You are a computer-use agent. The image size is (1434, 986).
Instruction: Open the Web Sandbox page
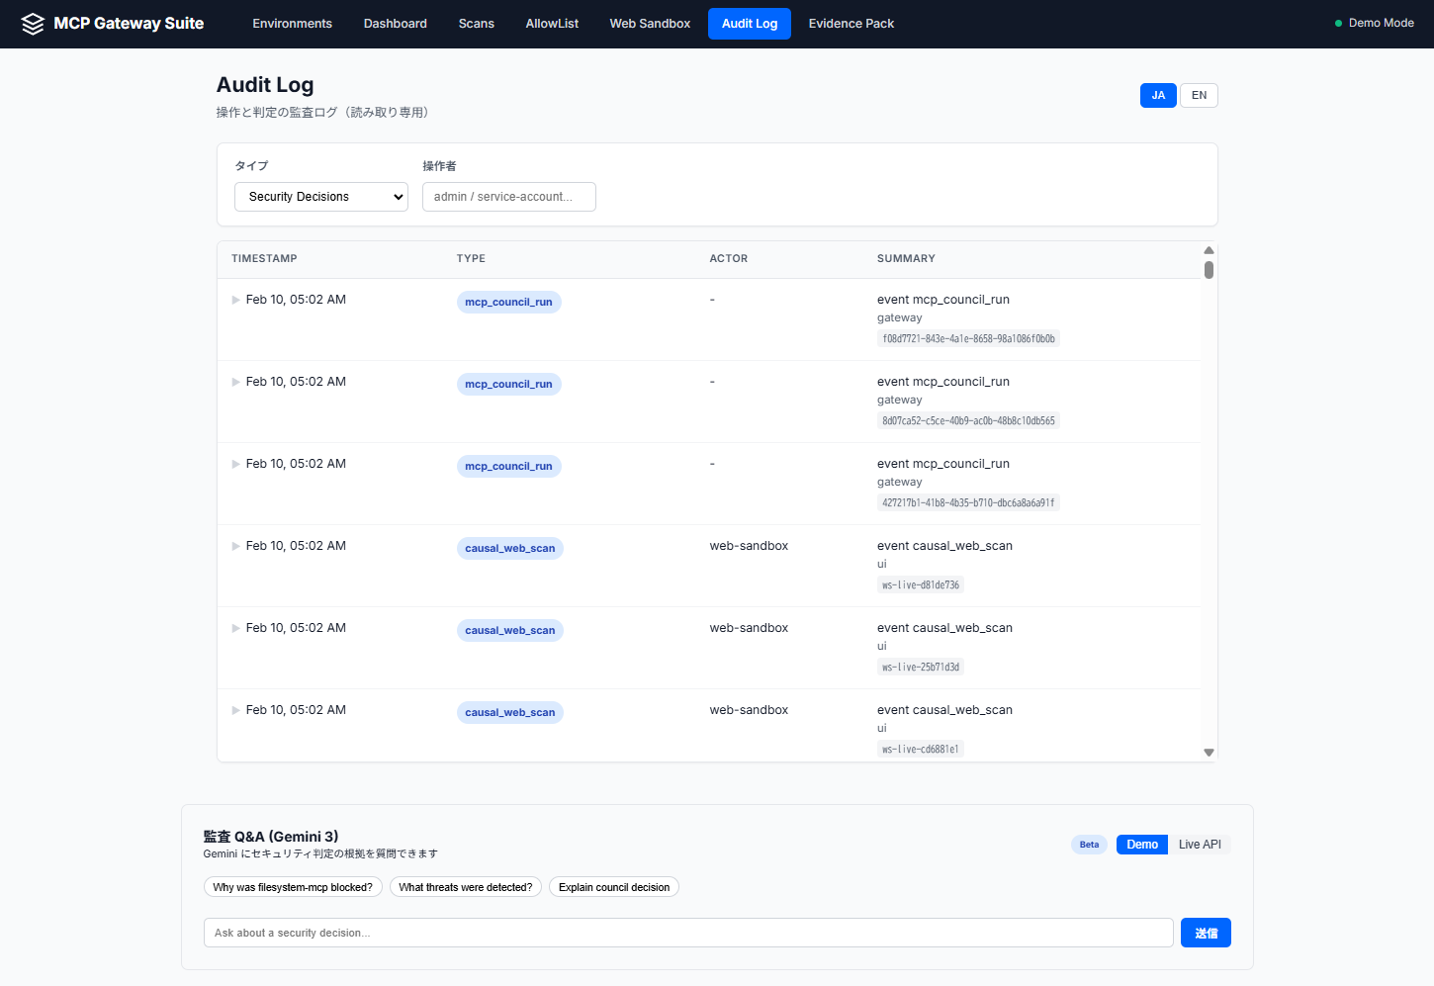click(x=650, y=24)
